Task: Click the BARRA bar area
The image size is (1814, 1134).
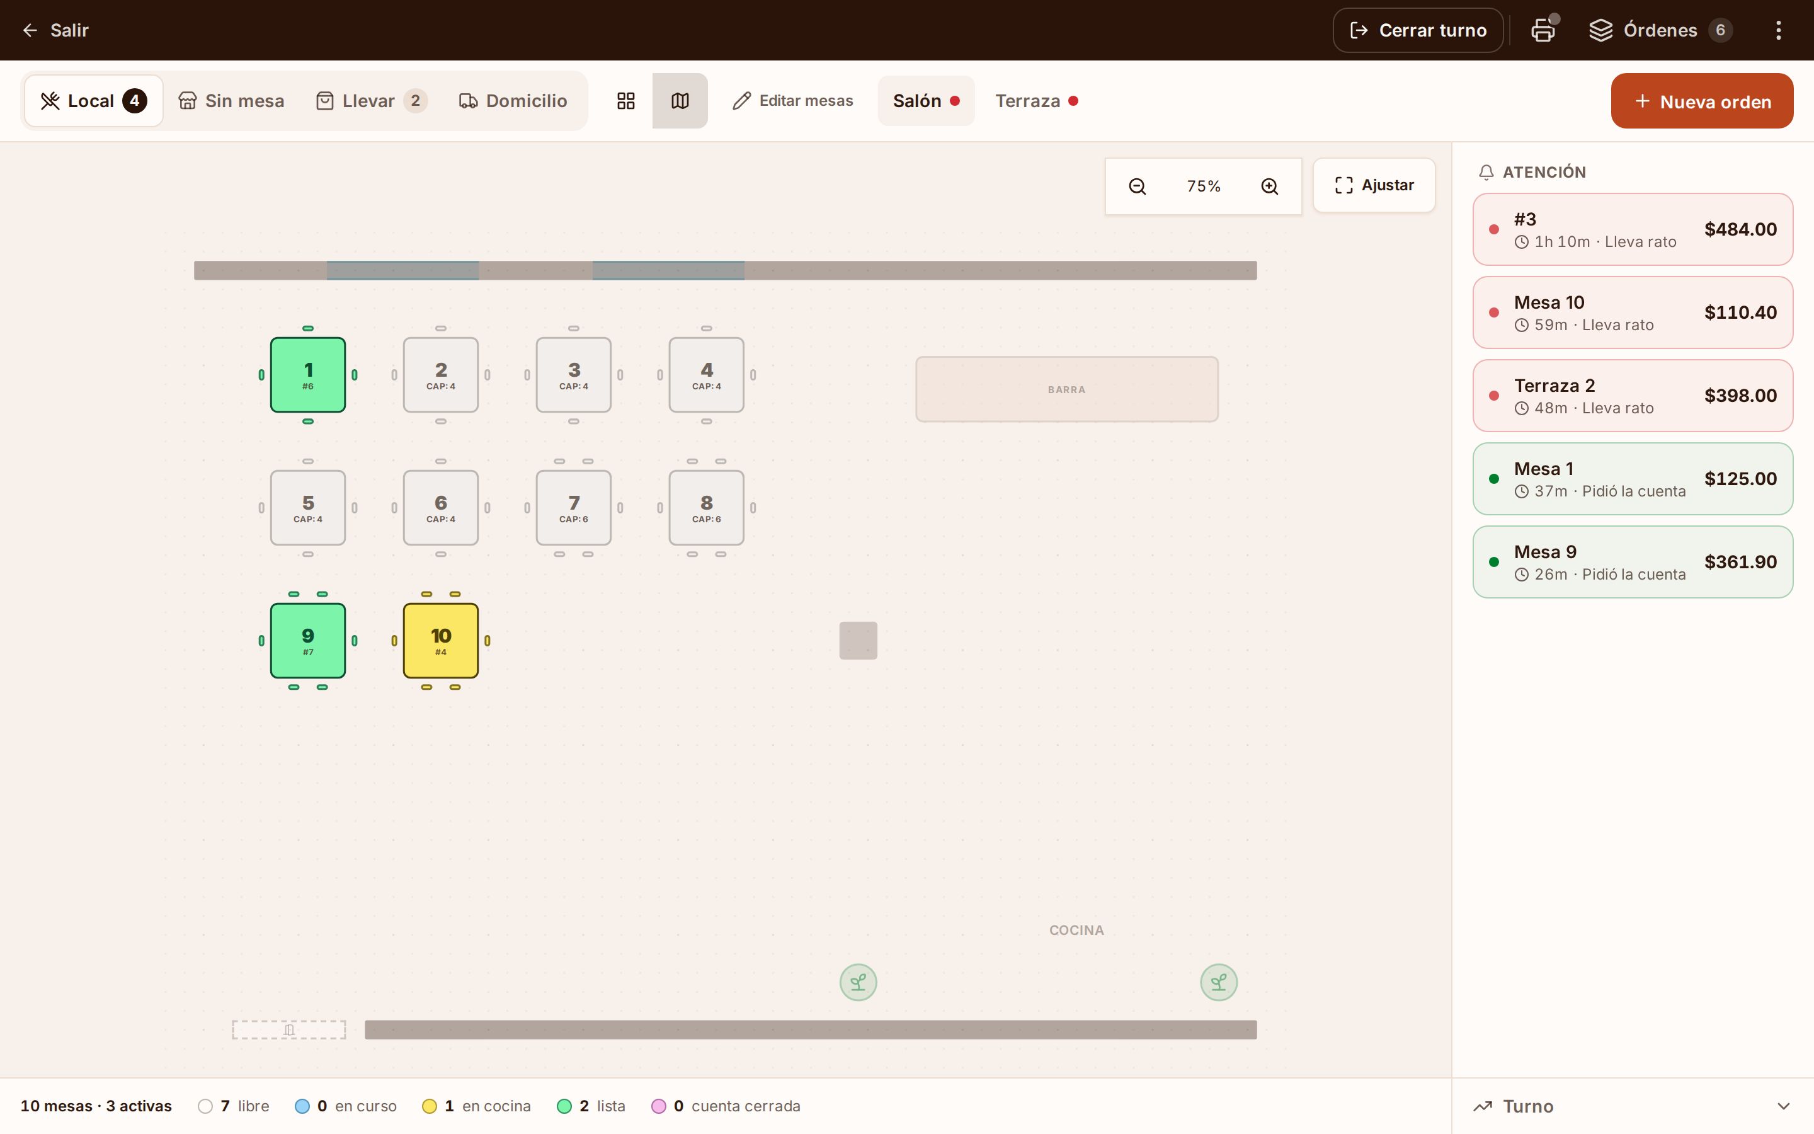Action: (x=1066, y=389)
